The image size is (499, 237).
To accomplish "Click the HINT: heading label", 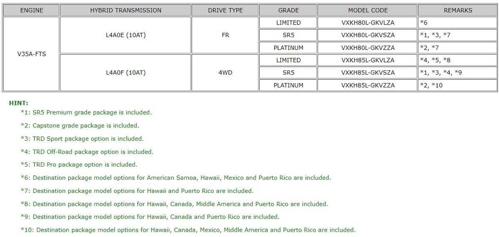I will [x=18, y=103].
